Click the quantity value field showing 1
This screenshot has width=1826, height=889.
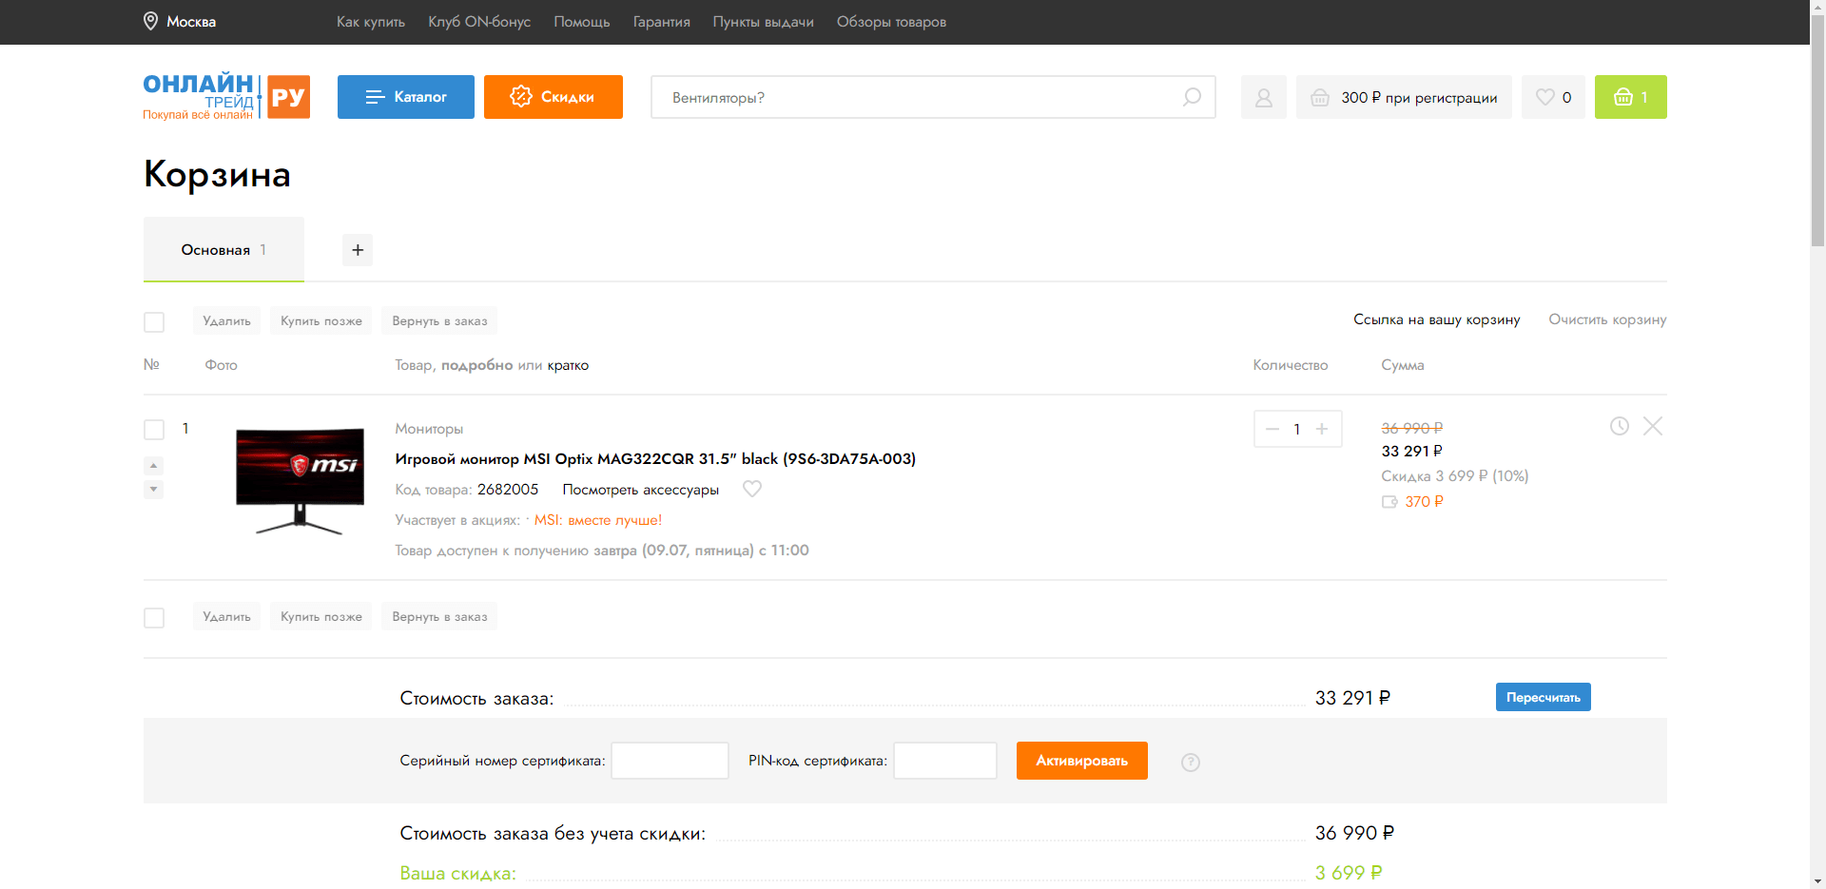(x=1297, y=429)
